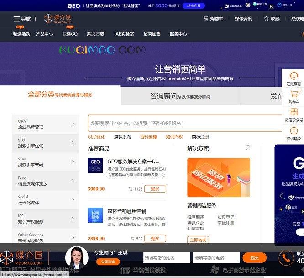Click the orange phone icon in bottom bar
Viewport: 304px width, 278px height.
(286, 258)
